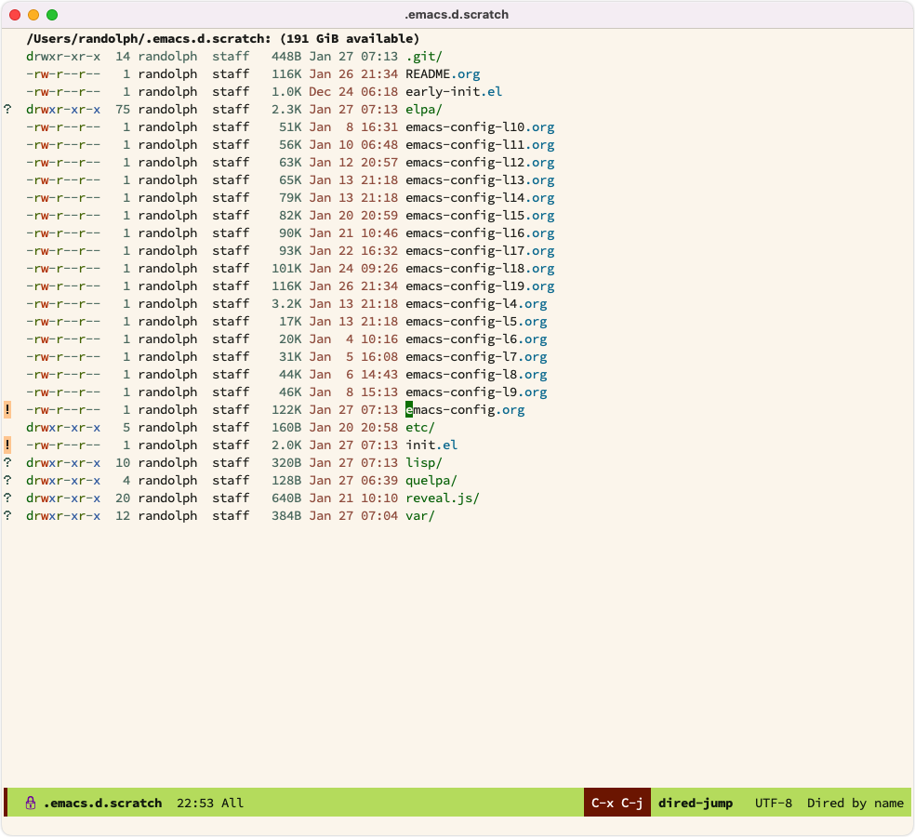Click the Dec 24 06:18 date entry
Viewport: 915px width, 837px height.
click(353, 92)
